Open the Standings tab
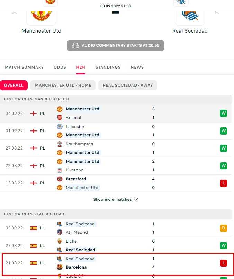The image size is (234, 279). pyautogui.click(x=108, y=67)
